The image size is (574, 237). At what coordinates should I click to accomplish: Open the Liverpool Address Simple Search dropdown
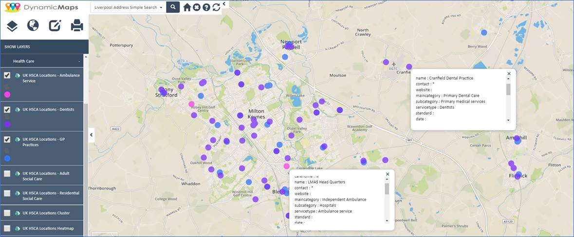(x=128, y=7)
